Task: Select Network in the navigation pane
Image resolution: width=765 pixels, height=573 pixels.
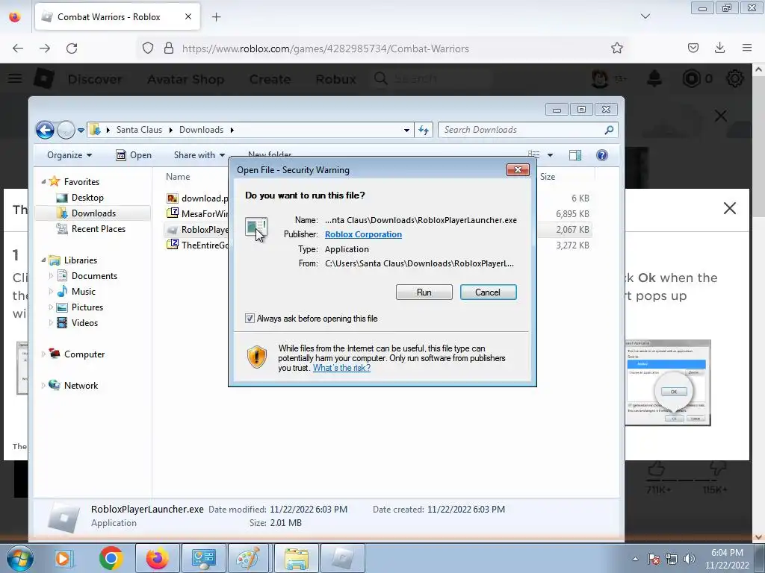Action: [81, 386]
